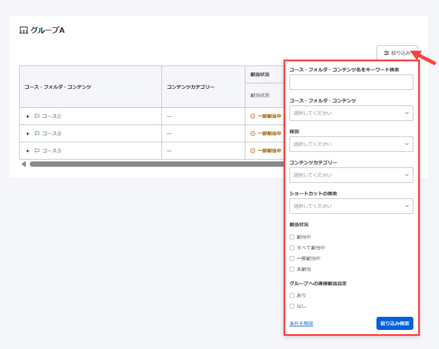Screen dimensions: 439x349
Task: Click the green flag icon beside コース①
Action: pos(37,116)
